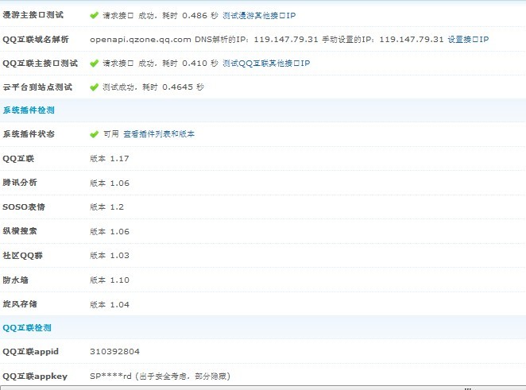
Task: Click green check icon in 漫游主接口测试 row
Action: coord(95,15)
